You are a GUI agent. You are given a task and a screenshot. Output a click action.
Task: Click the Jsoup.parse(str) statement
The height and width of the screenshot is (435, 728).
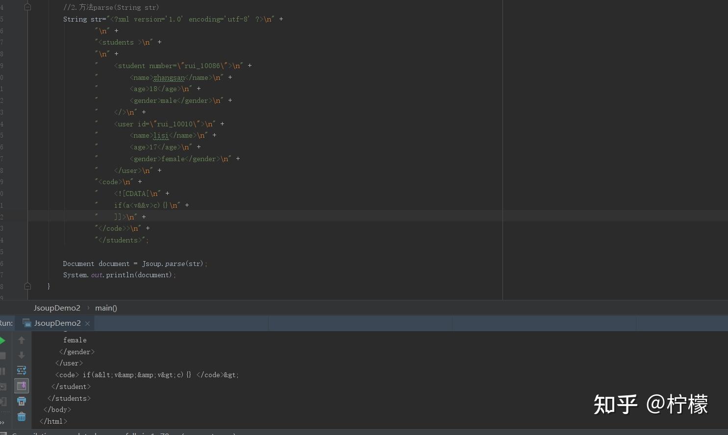click(135, 264)
